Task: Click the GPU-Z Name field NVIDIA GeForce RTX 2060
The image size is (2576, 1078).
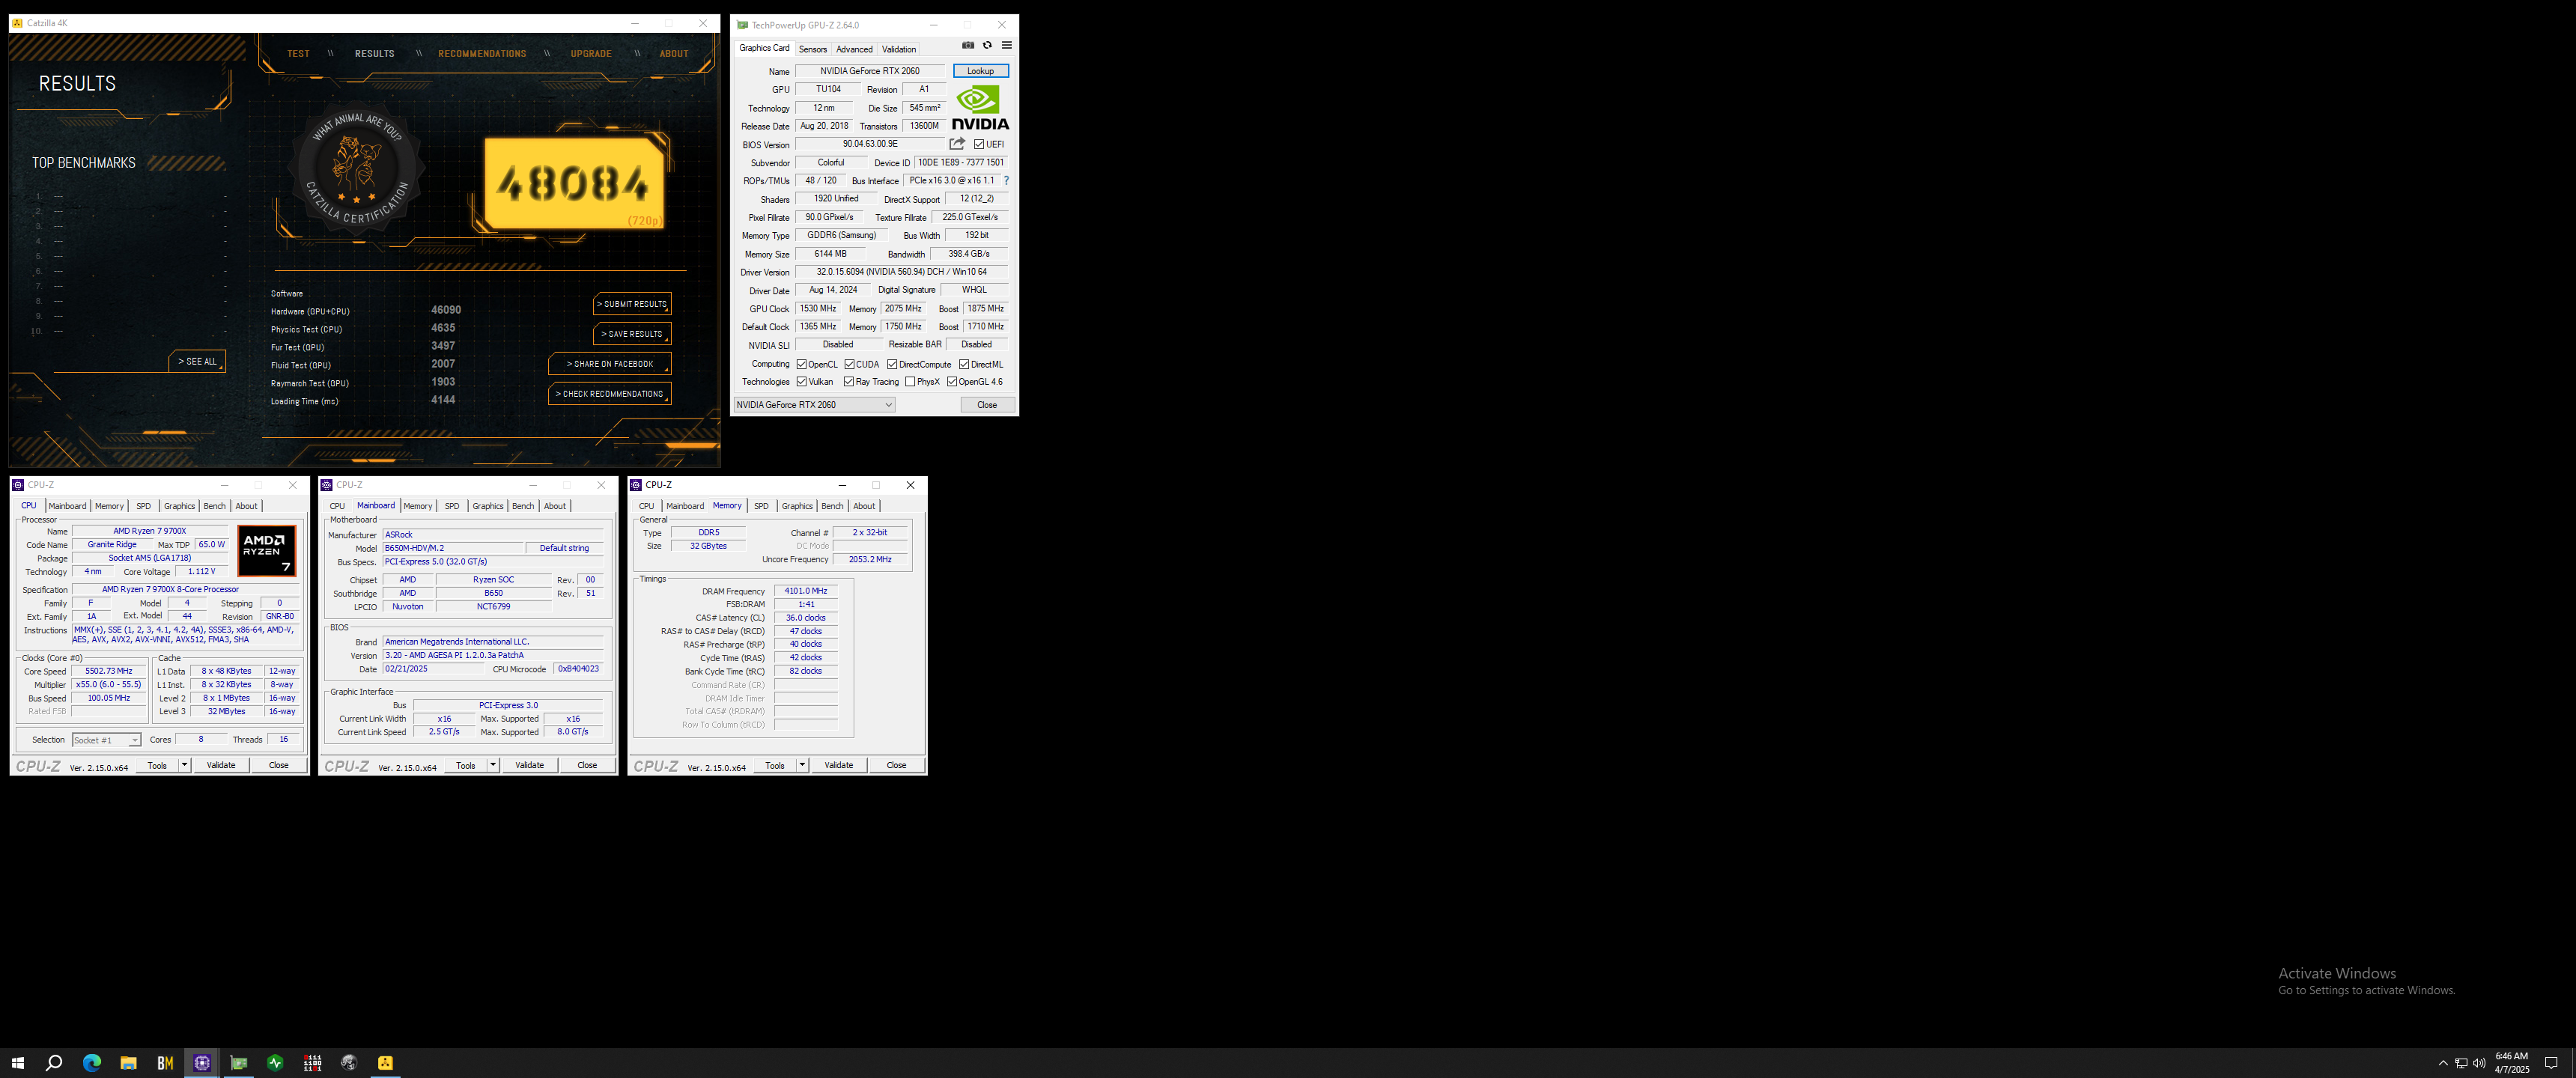Action: pyautogui.click(x=870, y=71)
